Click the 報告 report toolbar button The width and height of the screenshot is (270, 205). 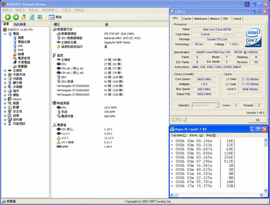(55, 17)
